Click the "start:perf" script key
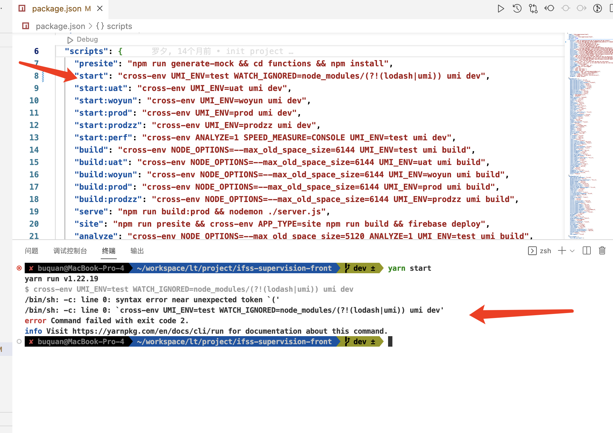 click(x=104, y=138)
